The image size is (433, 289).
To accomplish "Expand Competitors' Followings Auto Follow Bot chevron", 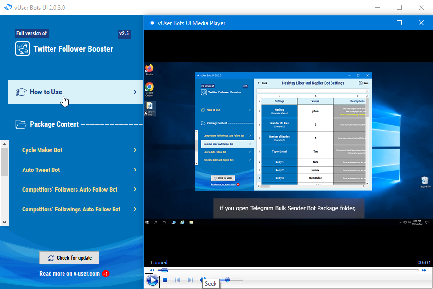I will tap(135, 210).
